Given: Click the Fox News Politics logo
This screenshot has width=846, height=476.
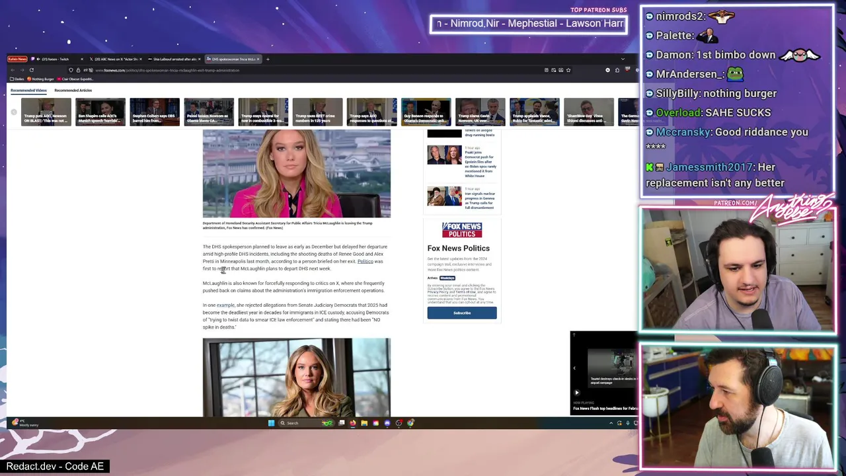Looking at the screenshot, I should tap(462, 230).
